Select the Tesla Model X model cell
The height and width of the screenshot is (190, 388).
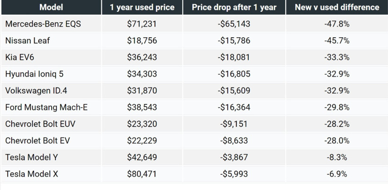click(32, 174)
